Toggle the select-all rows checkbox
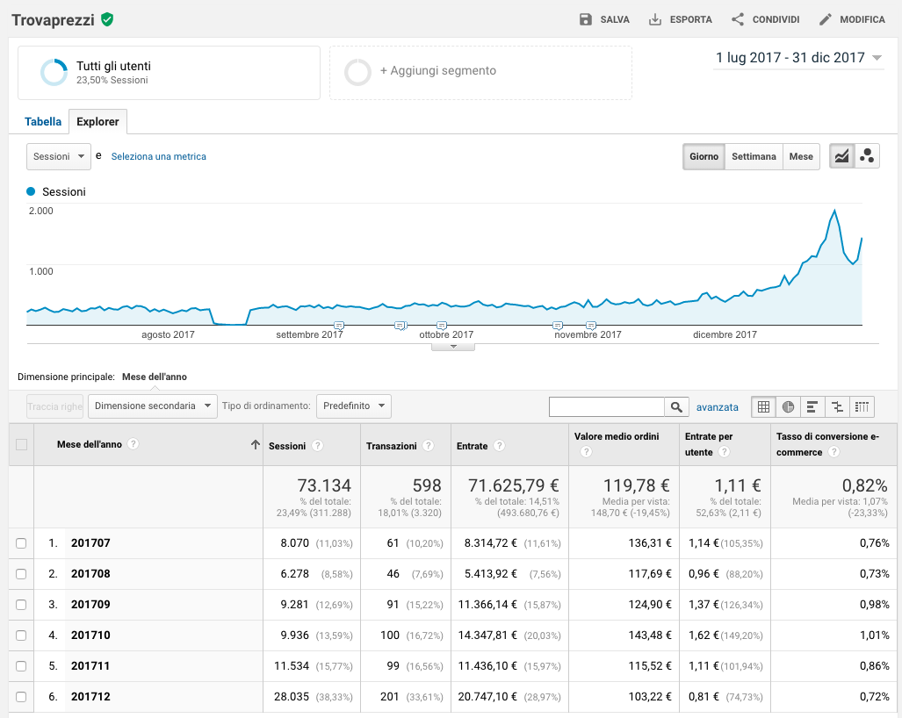 click(x=21, y=444)
